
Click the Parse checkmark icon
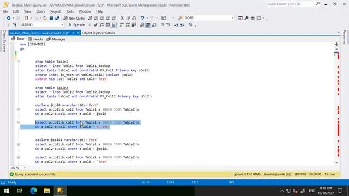pyautogui.click(x=95, y=25)
